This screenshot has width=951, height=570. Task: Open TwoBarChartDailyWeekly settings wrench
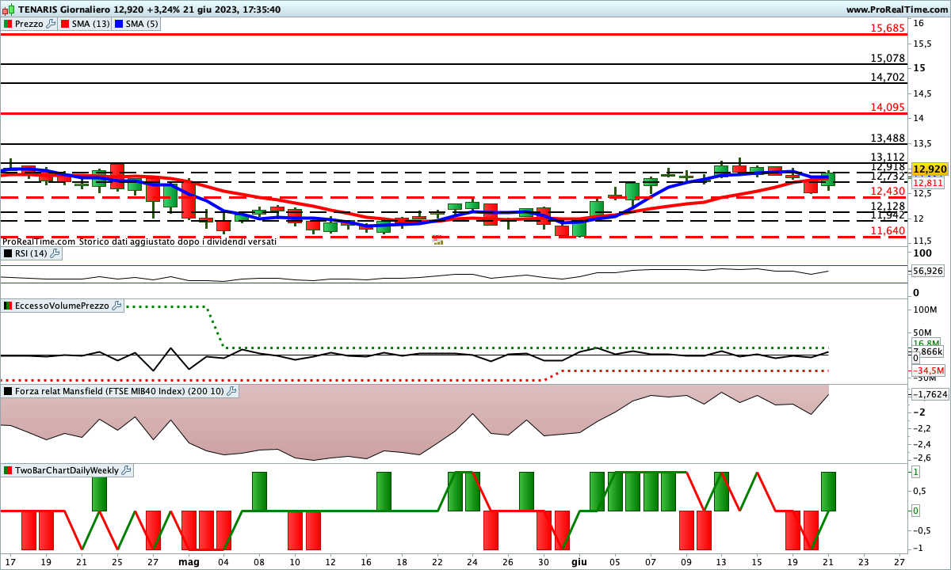tap(127, 470)
